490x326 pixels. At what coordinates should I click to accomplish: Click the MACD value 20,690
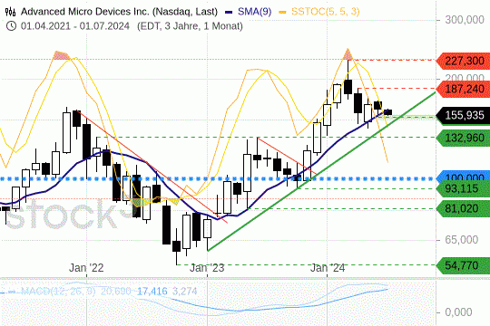(x=115, y=292)
